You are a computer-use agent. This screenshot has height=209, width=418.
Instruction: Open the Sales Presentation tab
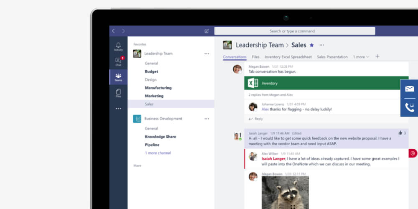[332, 57]
